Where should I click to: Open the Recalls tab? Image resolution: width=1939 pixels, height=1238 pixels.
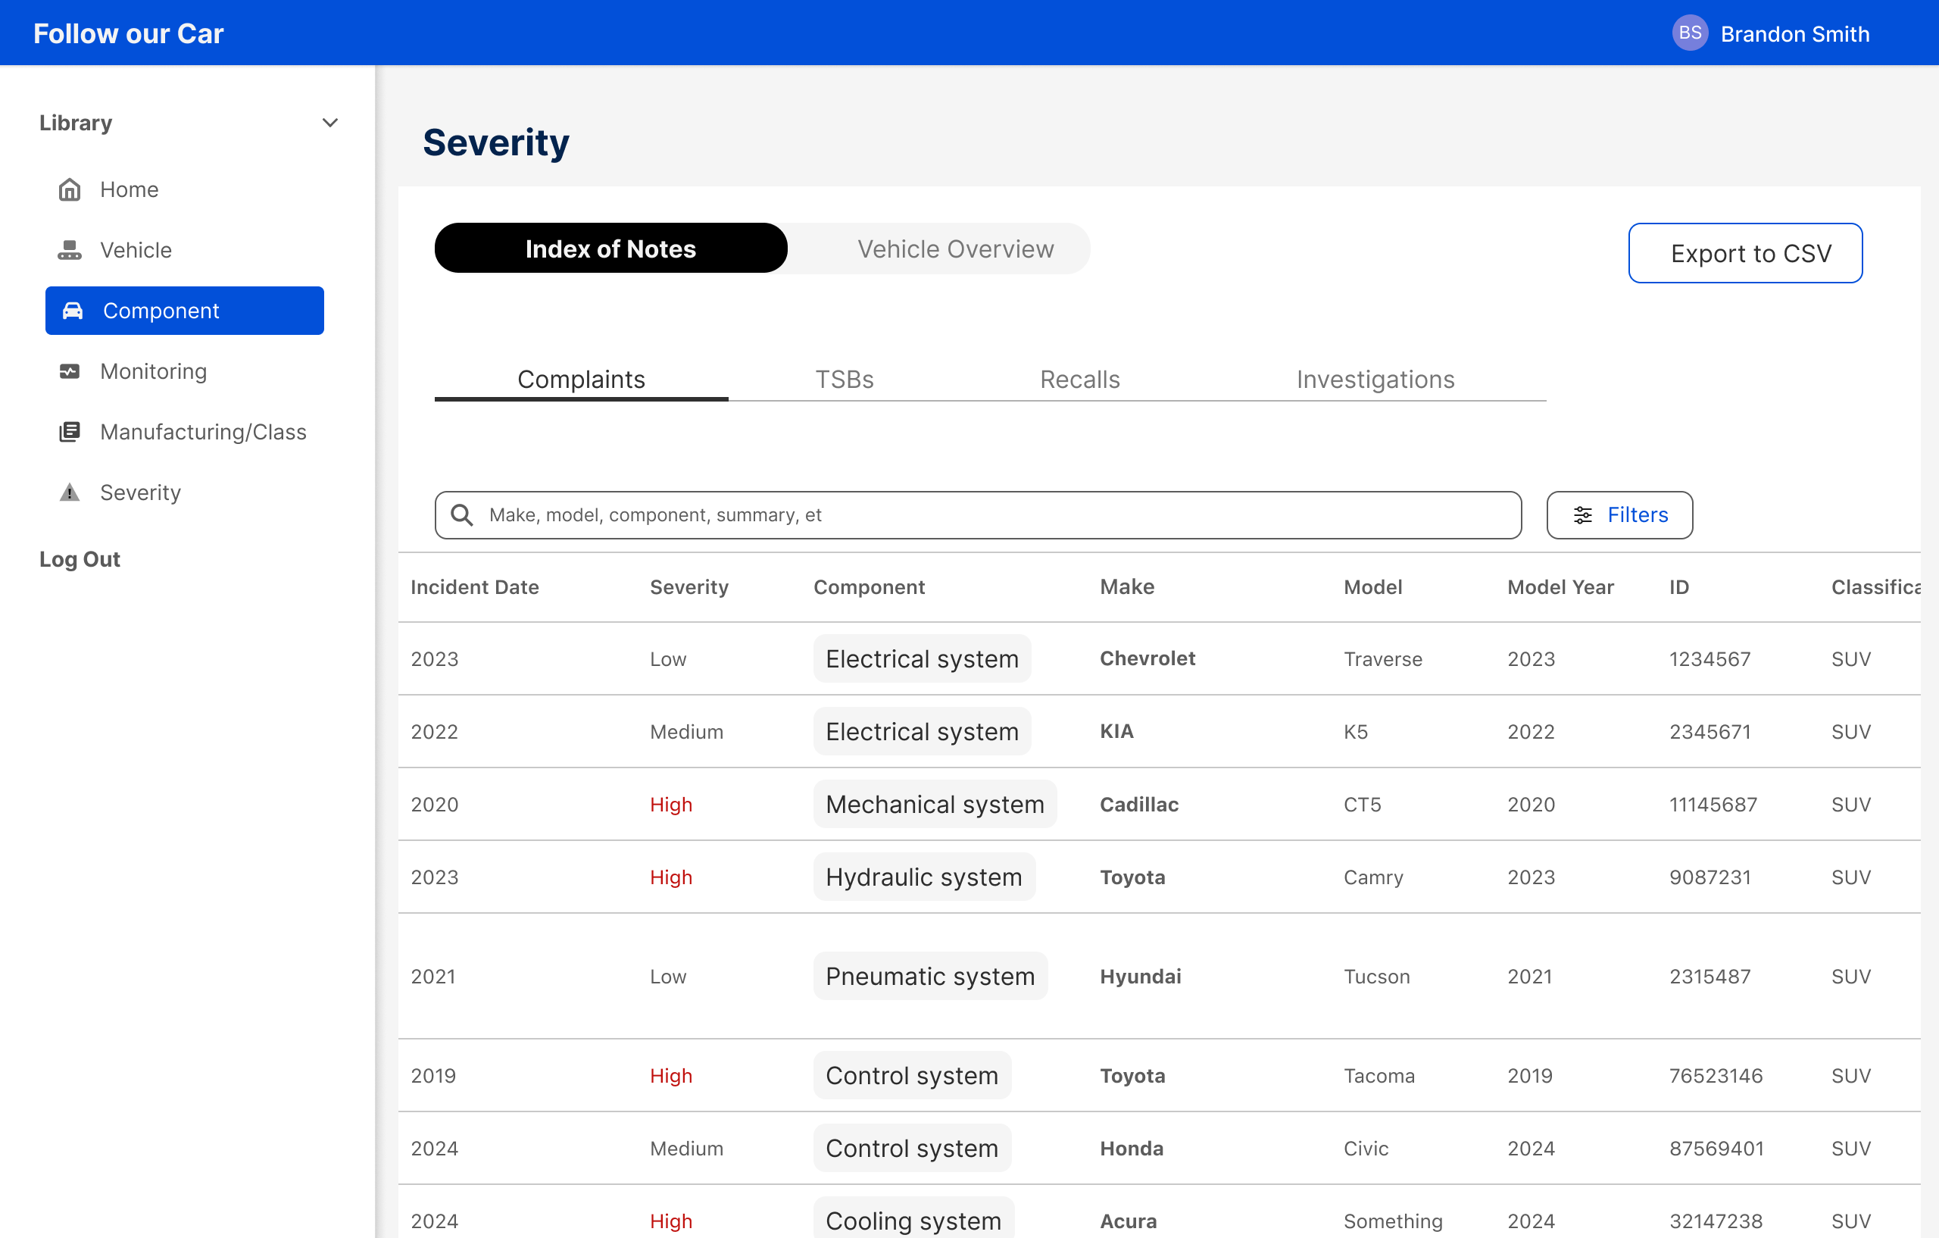1080,380
